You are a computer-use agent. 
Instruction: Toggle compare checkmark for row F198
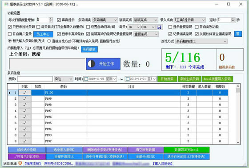point(24,105)
